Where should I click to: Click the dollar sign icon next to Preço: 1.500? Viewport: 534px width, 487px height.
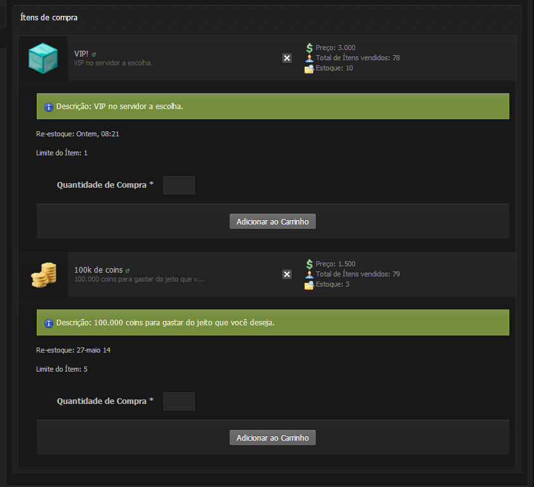[309, 264]
